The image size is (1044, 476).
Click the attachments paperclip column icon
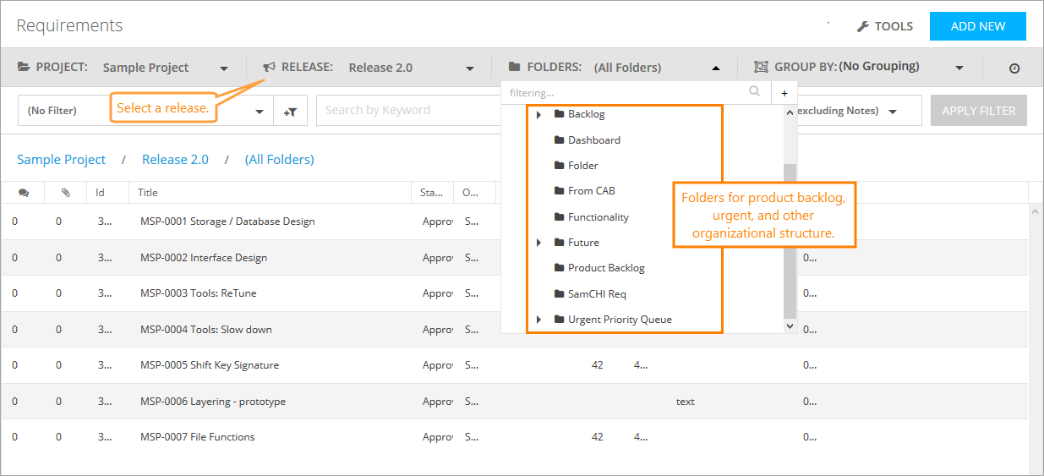coord(66,193)
